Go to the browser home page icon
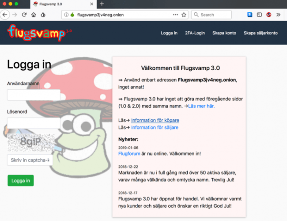 pos(34,15)
